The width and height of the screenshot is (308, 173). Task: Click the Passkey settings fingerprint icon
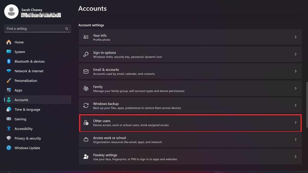pyautogui.click(x=86, y=156)
